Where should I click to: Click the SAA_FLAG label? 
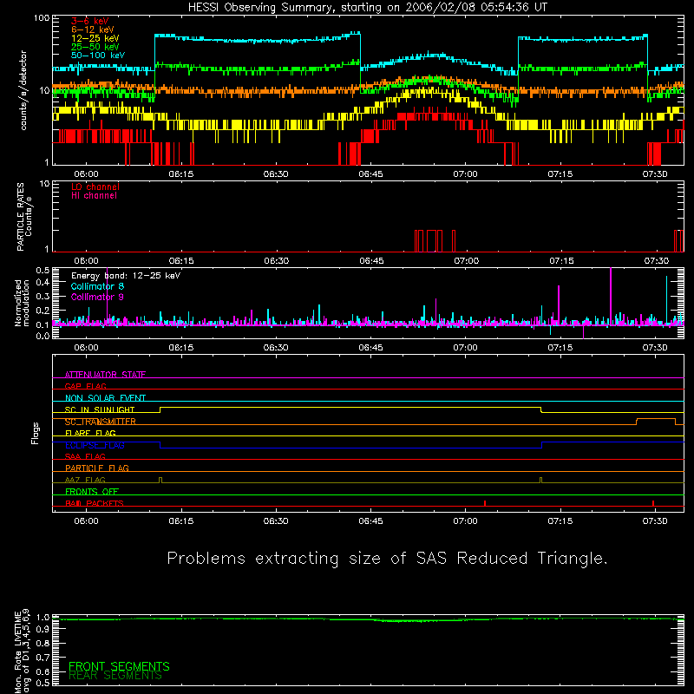(x=85, y=456)
